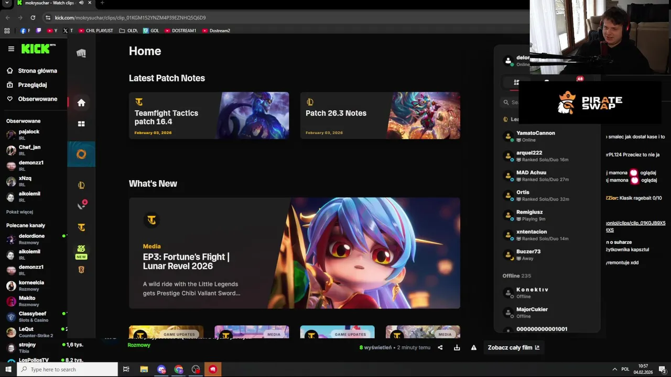
Task: Open the OLD\ bookmarks folder
Action: point(128,30)
